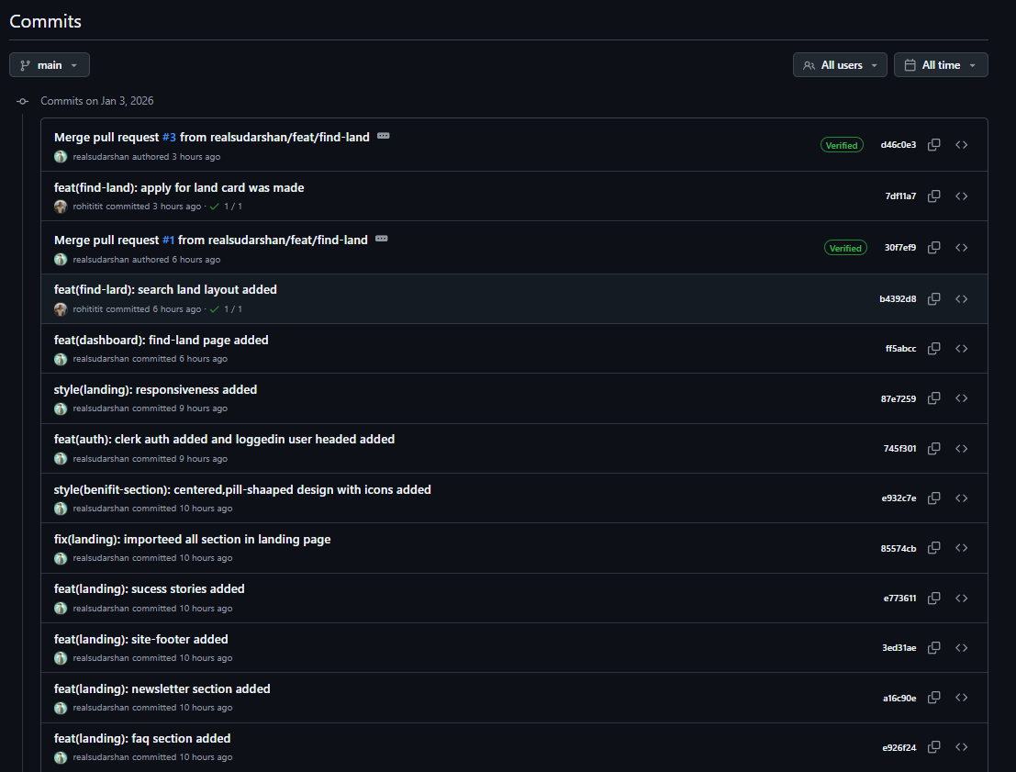Copy full SHA of commit d46c0e3

[933, 144]
